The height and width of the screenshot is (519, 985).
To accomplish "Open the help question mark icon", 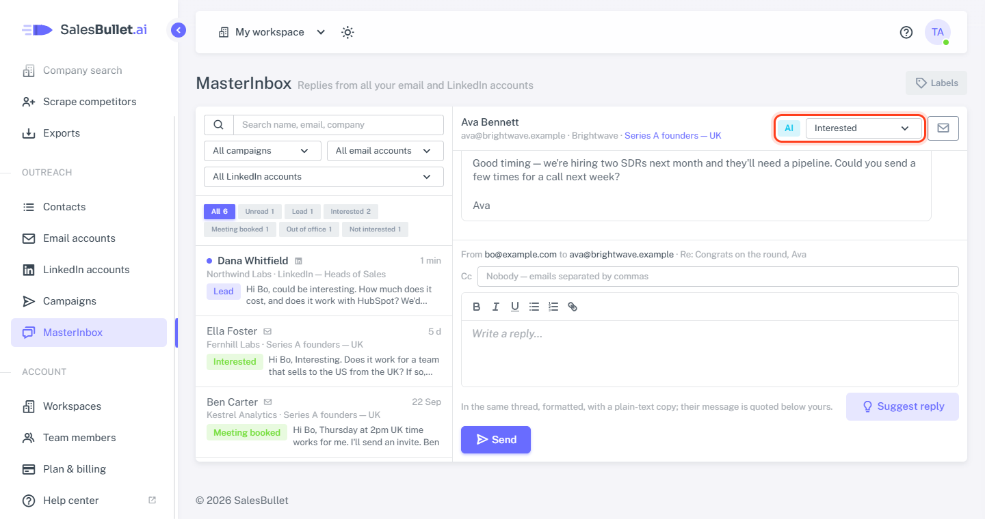I will [906, 32].
